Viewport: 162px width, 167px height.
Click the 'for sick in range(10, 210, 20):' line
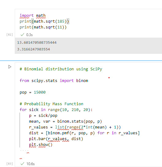pos(56,110)
